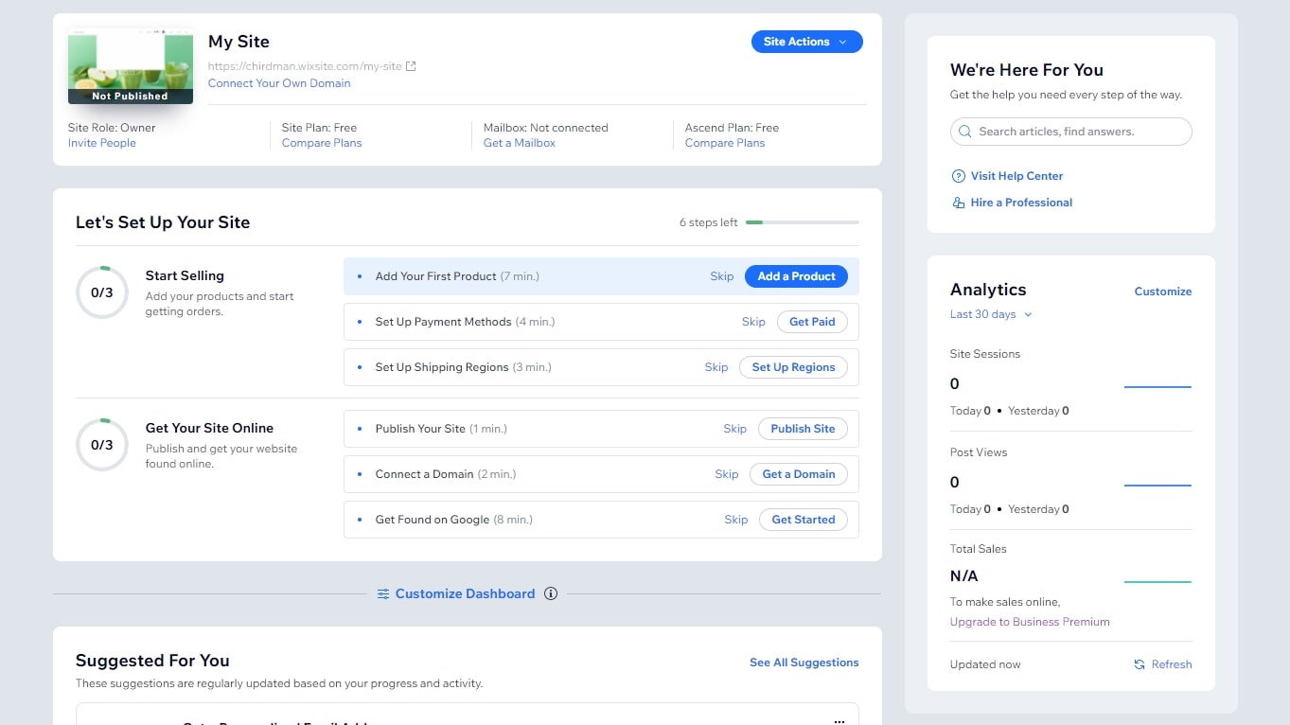Click the Start Selling 0/3 progress ring
The height and width of the screenshot is (725, 1290).
click(x=102, y=292)
